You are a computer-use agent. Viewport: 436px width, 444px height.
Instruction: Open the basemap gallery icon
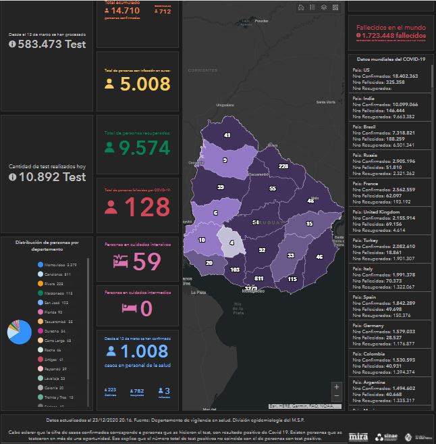click(335, 7)
